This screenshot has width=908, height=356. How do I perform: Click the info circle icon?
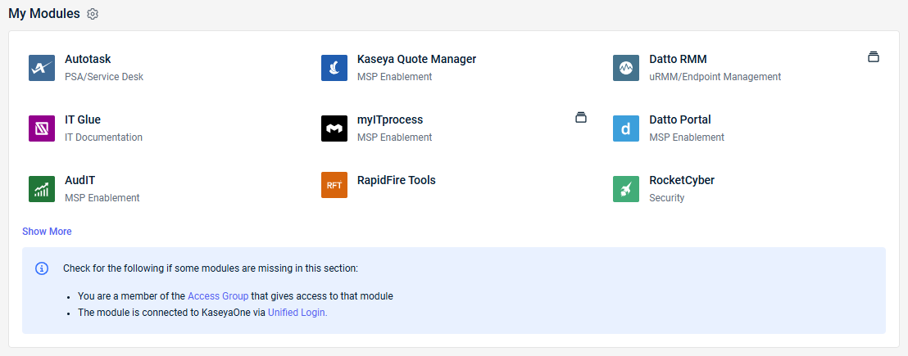click(x=42, y=268)
